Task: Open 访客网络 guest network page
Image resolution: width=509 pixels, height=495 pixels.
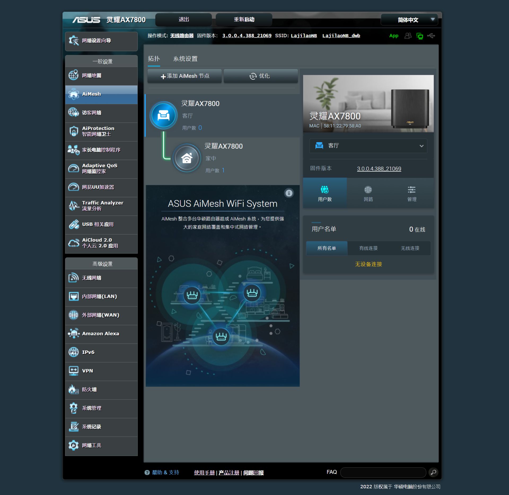Action: (101, 113)
